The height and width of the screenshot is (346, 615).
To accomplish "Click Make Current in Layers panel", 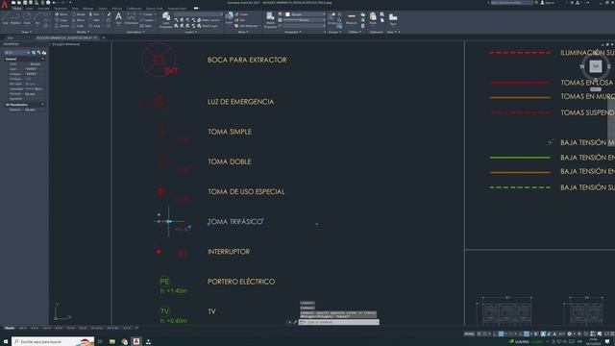I will pyautogui.click(x=208, y=20).
